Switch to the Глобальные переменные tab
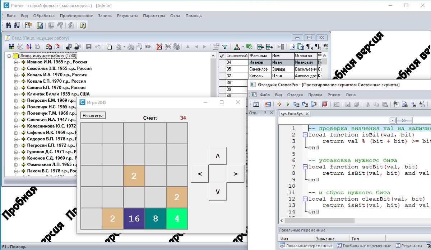The image size is (431, 250). (363, 246)
